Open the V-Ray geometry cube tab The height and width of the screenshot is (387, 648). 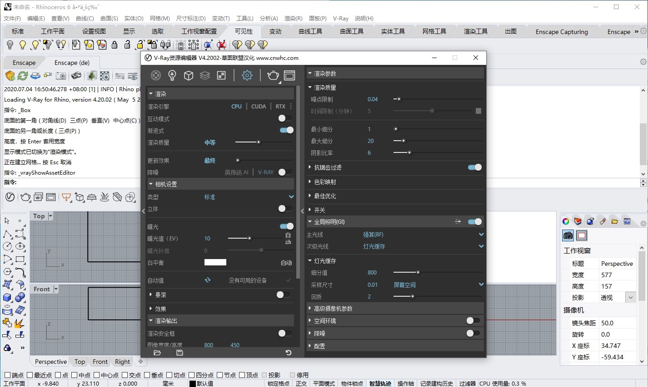(x=189, y=75)
